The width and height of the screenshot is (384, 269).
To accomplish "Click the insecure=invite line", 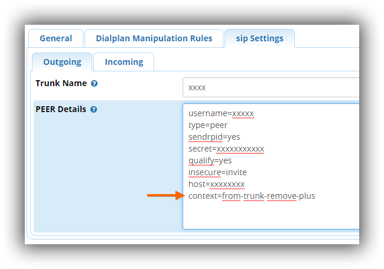I will click(217, 172).
